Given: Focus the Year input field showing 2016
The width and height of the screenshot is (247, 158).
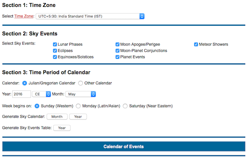Looking at the screenshot, I should click(22, 94).
